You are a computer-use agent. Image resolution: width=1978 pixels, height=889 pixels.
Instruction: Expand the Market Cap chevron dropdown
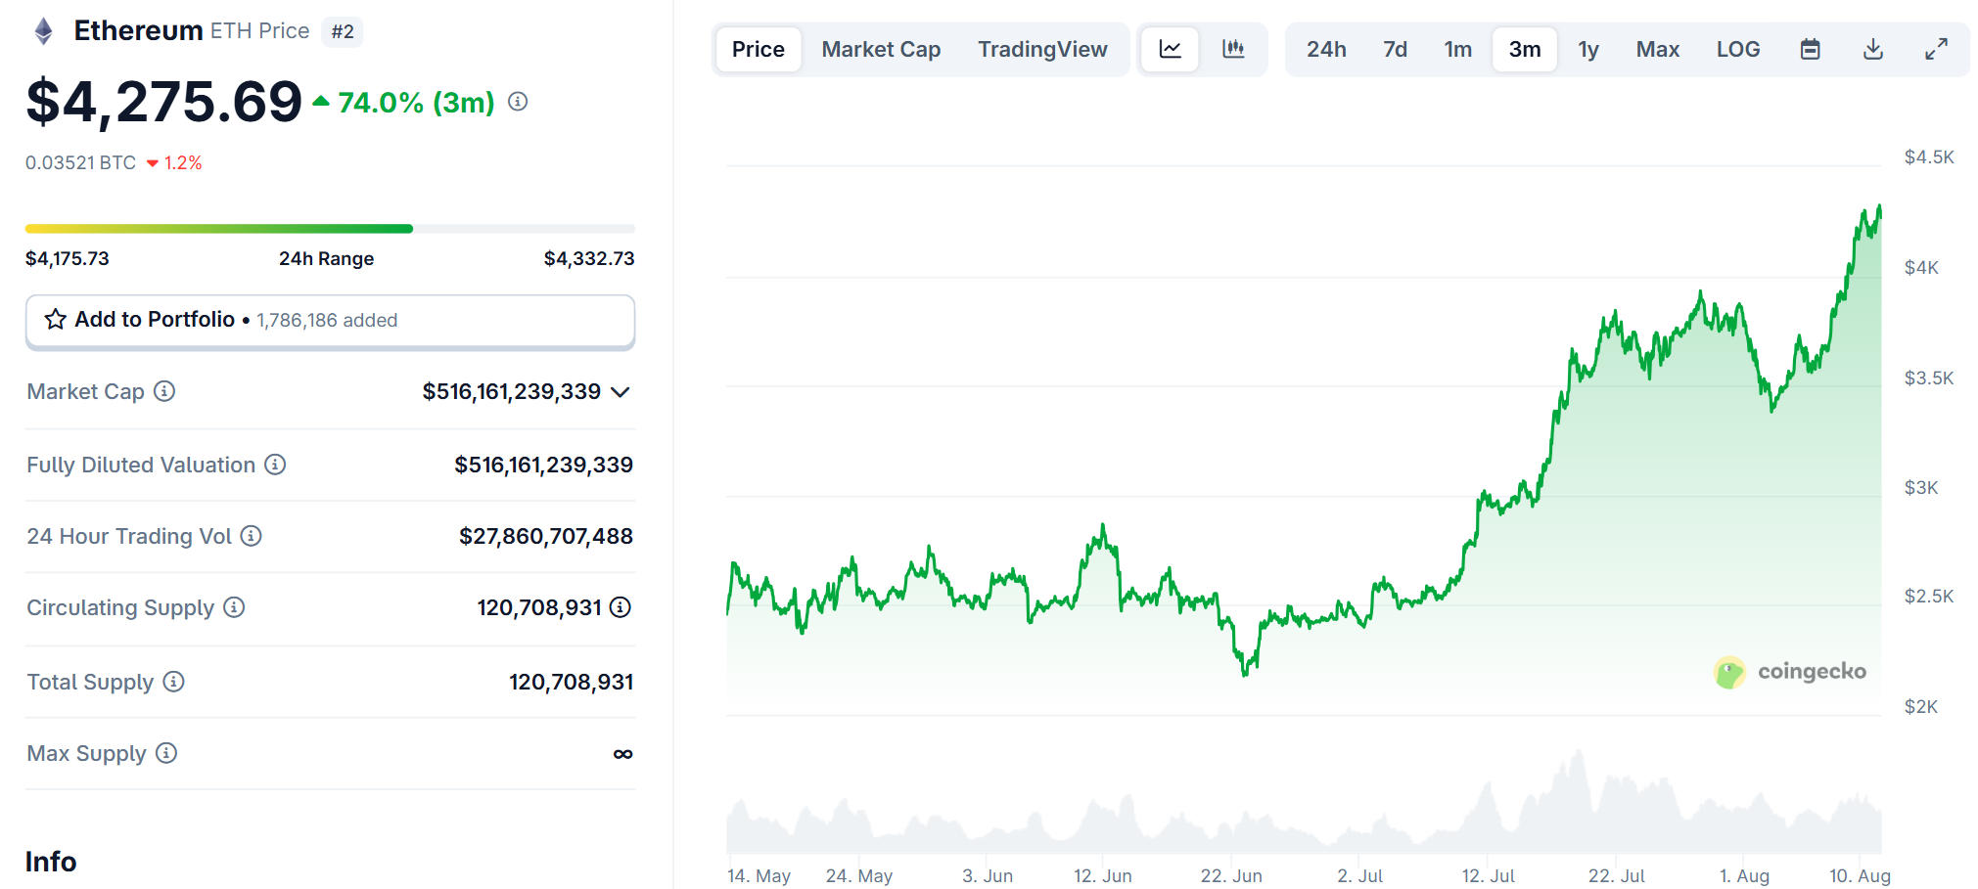coord(620,392)
